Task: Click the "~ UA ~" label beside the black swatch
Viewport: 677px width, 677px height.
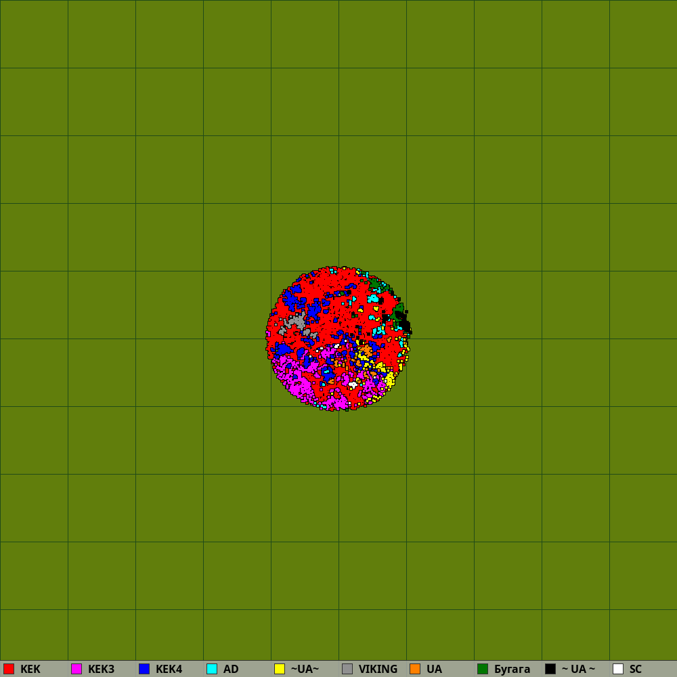Action: coord(579,670)
